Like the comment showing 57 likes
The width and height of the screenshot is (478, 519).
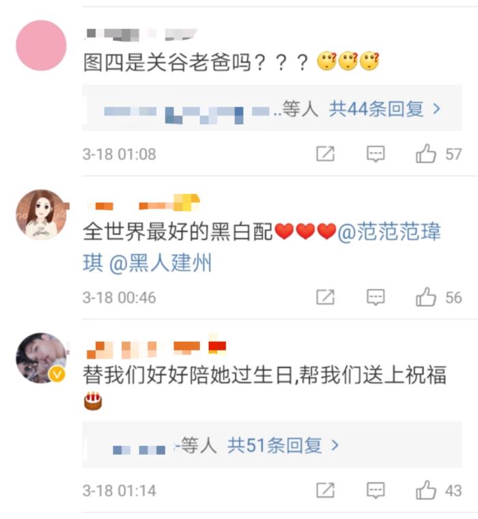pyautogui.click(x=425, y=154)
